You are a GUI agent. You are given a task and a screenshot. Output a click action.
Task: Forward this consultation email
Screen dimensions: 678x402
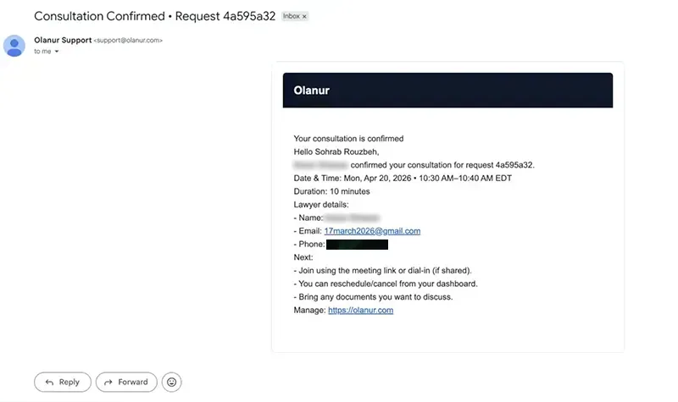(x=126, y=383)
